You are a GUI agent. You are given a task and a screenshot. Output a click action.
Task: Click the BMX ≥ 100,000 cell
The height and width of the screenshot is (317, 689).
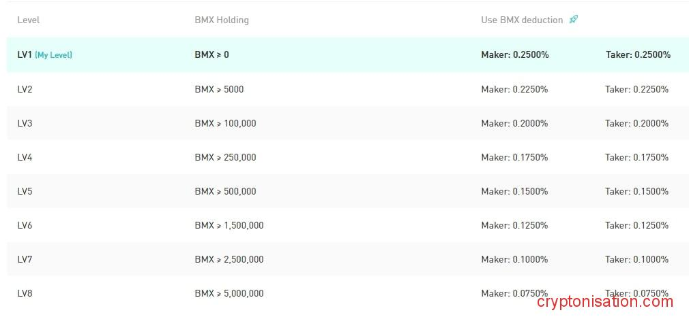pos(225,123)
